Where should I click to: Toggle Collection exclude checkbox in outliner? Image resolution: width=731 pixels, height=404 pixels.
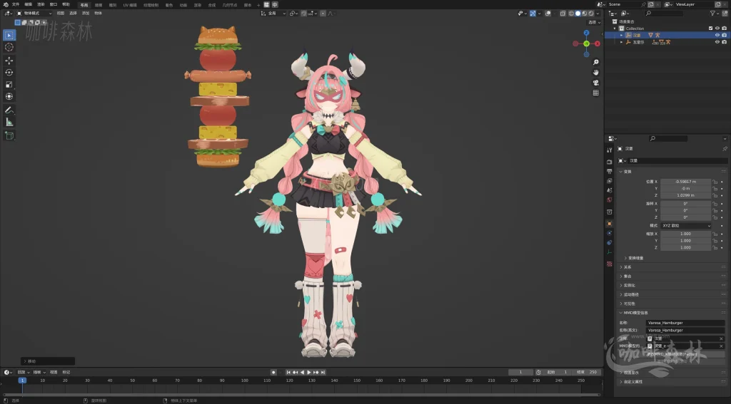[710, 29]
